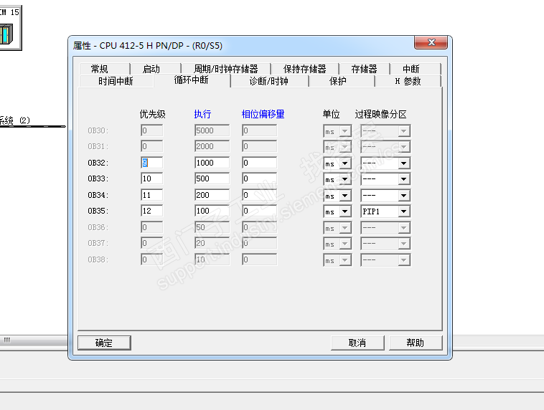Click the 执行 column header
Viewport: 544px width, 410px height.
pyautogui.click(x=202, y=114)
